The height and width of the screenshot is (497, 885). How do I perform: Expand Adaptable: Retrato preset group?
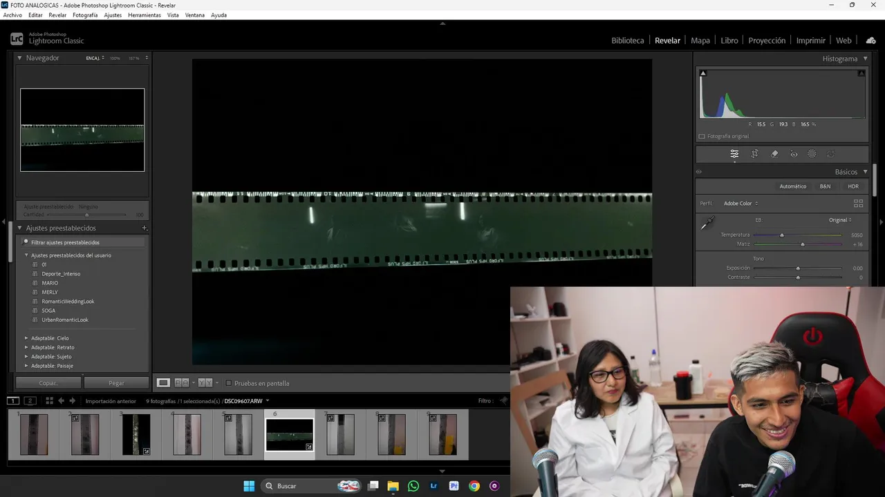click(x=26, y=347)
